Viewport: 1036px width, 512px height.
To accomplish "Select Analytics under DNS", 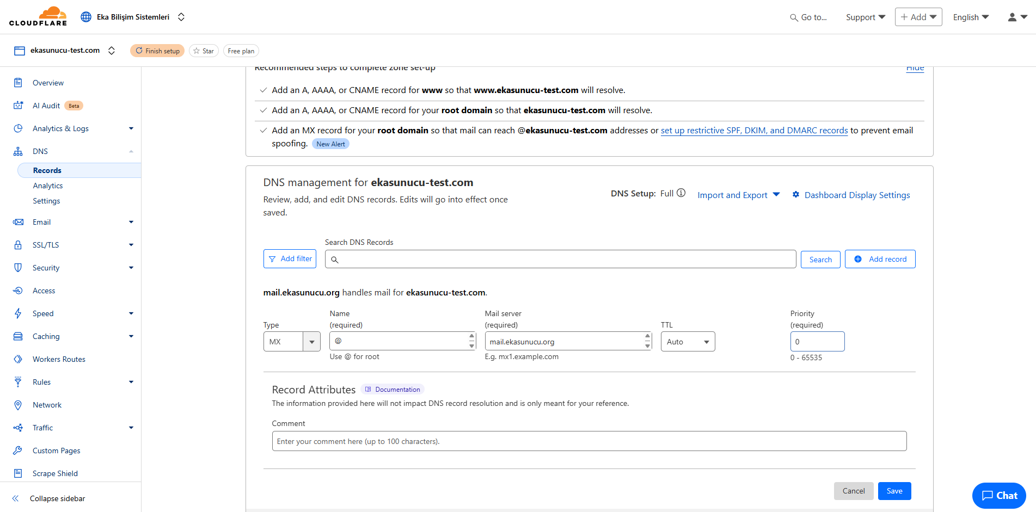I will click(48, 186).
